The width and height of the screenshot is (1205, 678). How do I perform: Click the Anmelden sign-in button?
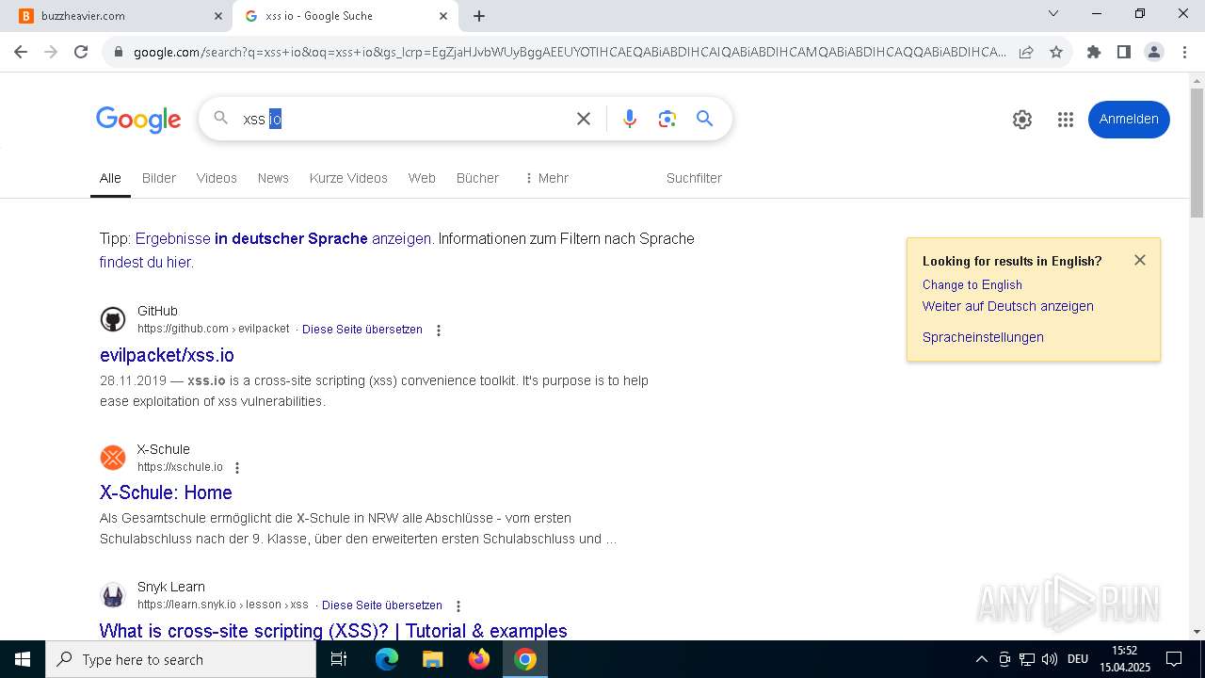[1129, 120]
